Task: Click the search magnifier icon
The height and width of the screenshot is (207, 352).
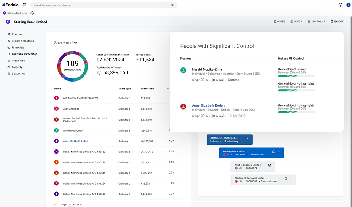Action: tap(172, 5)
